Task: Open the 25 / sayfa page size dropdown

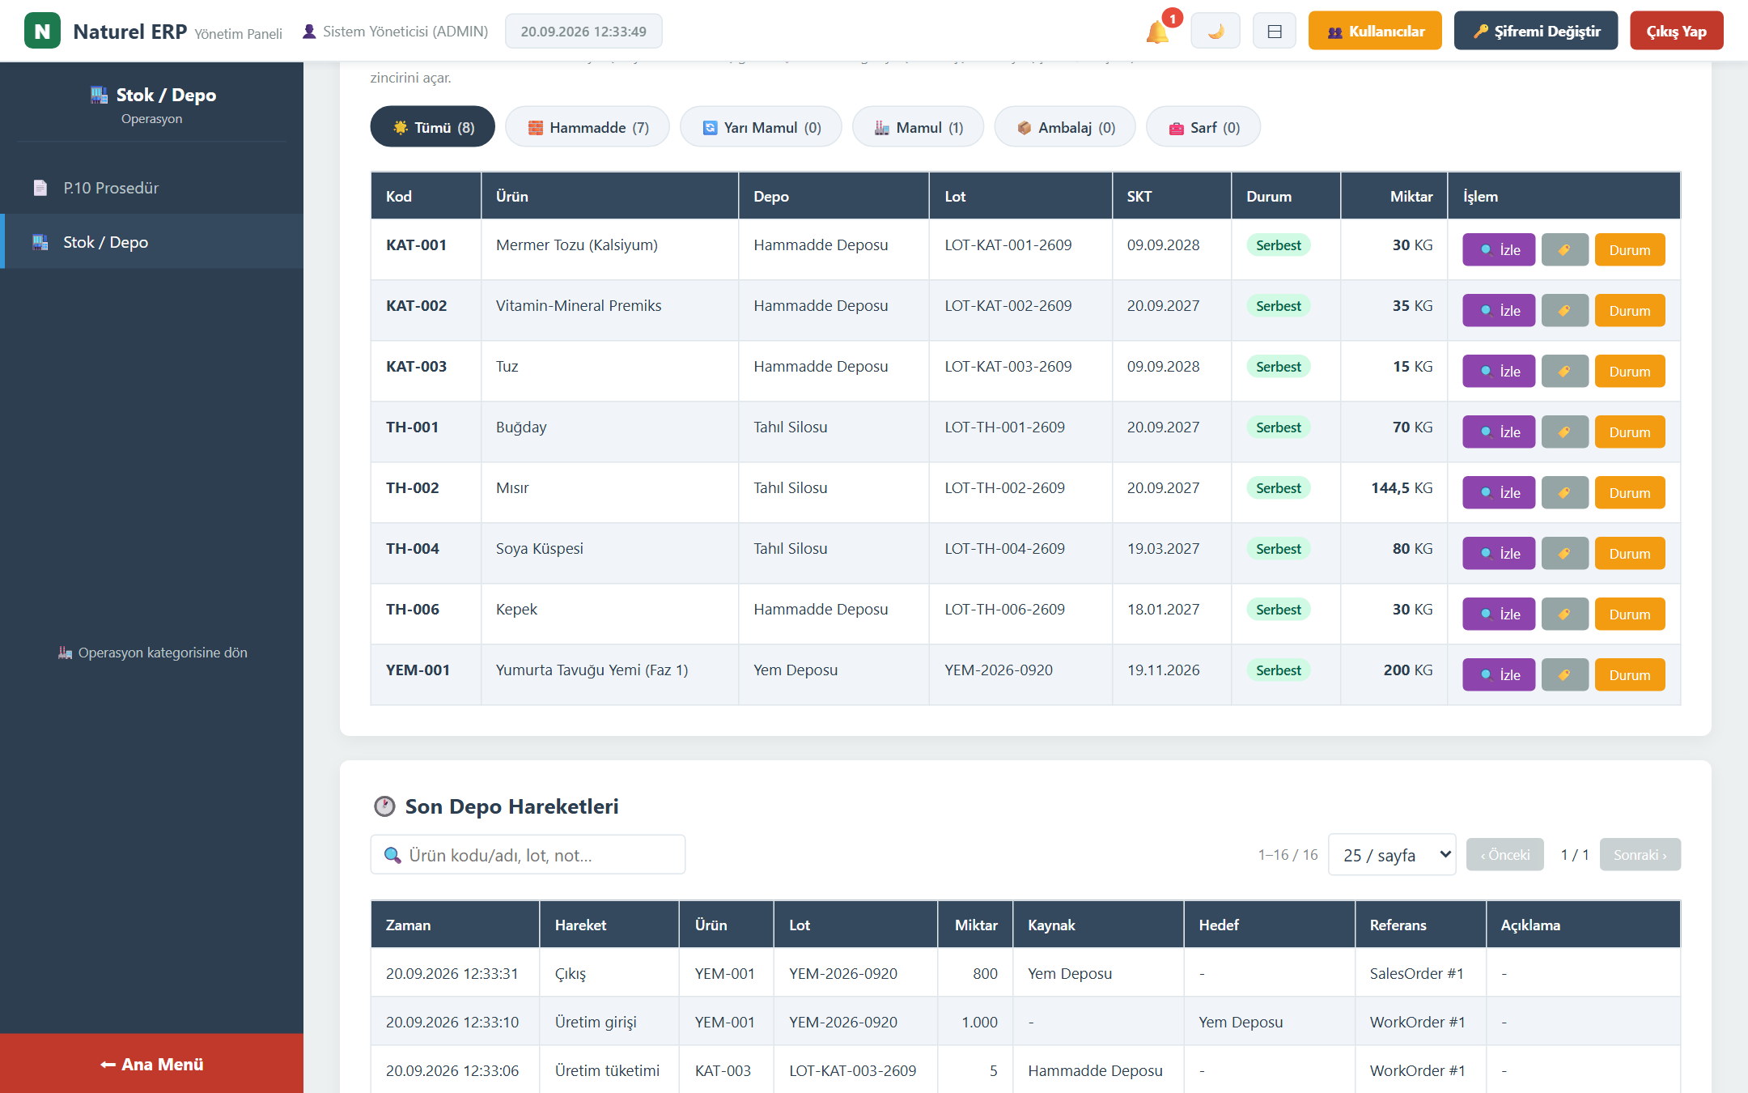Action: 1392,855
